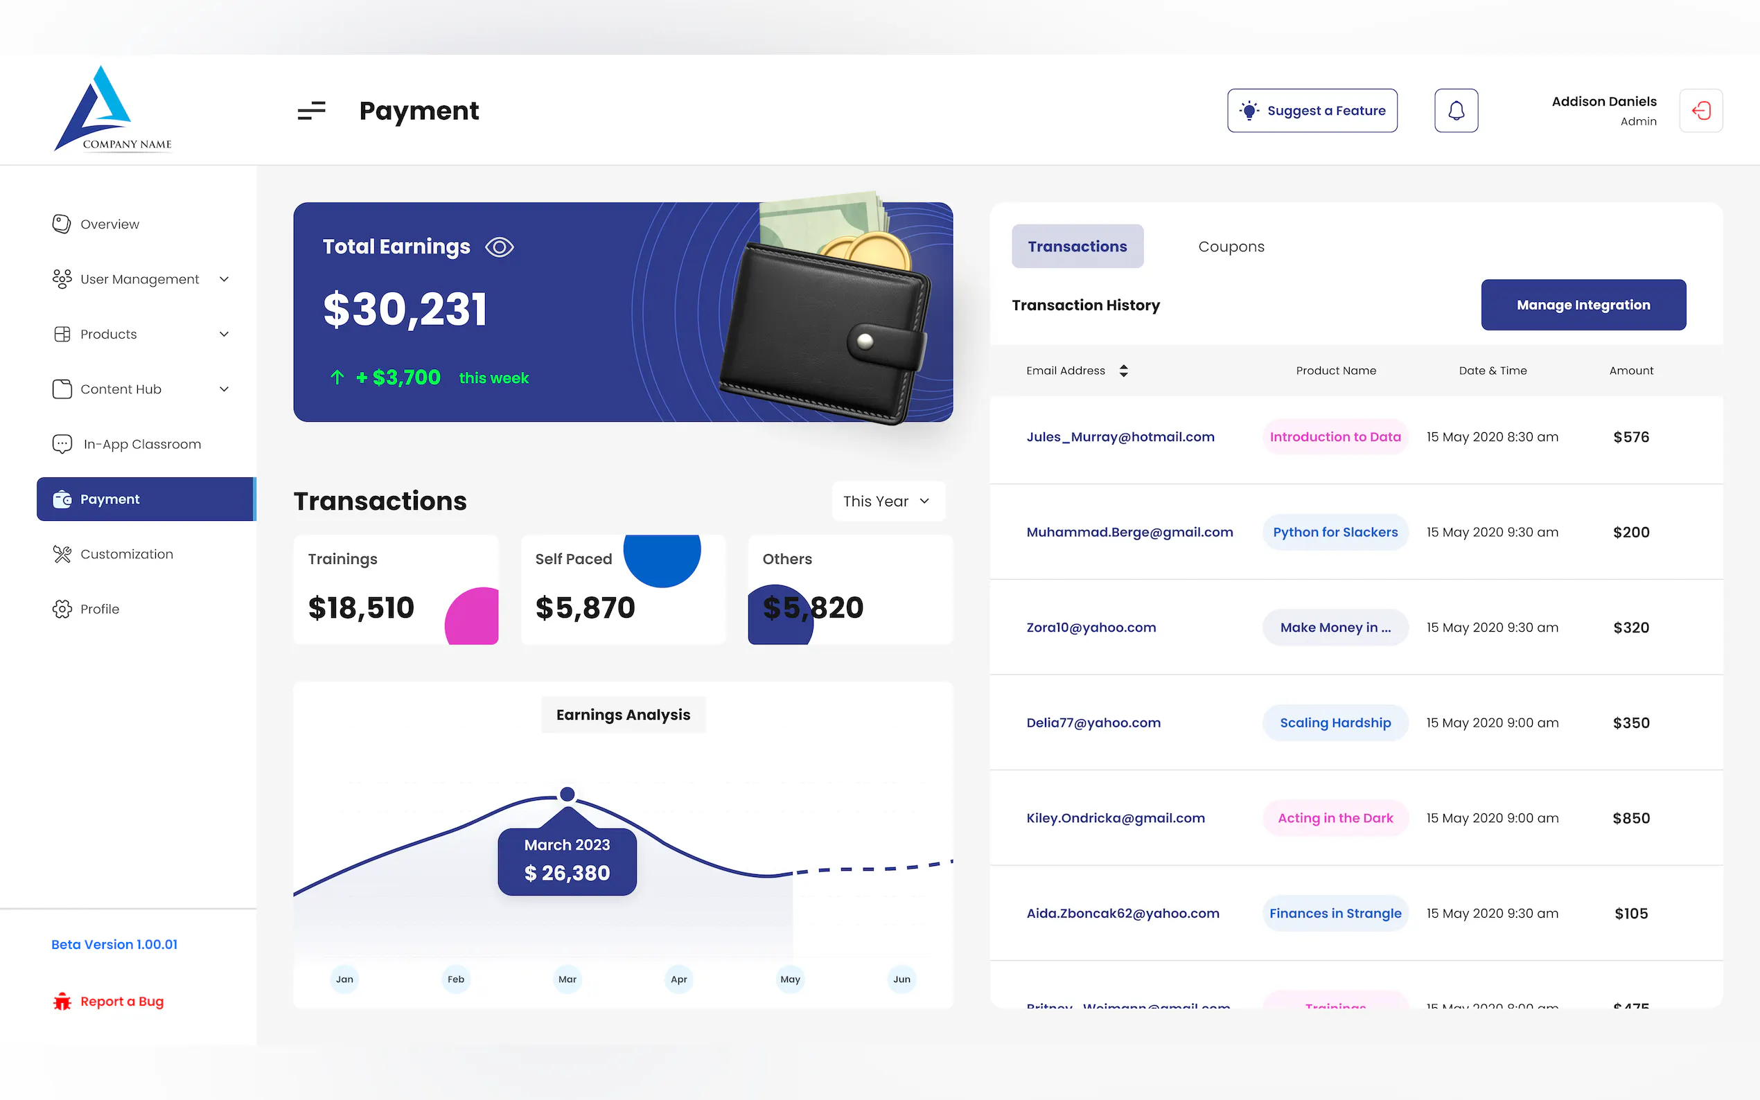Click the Manage Integration button
Screen dimensions: 1760x1100
coord(1583,305)
